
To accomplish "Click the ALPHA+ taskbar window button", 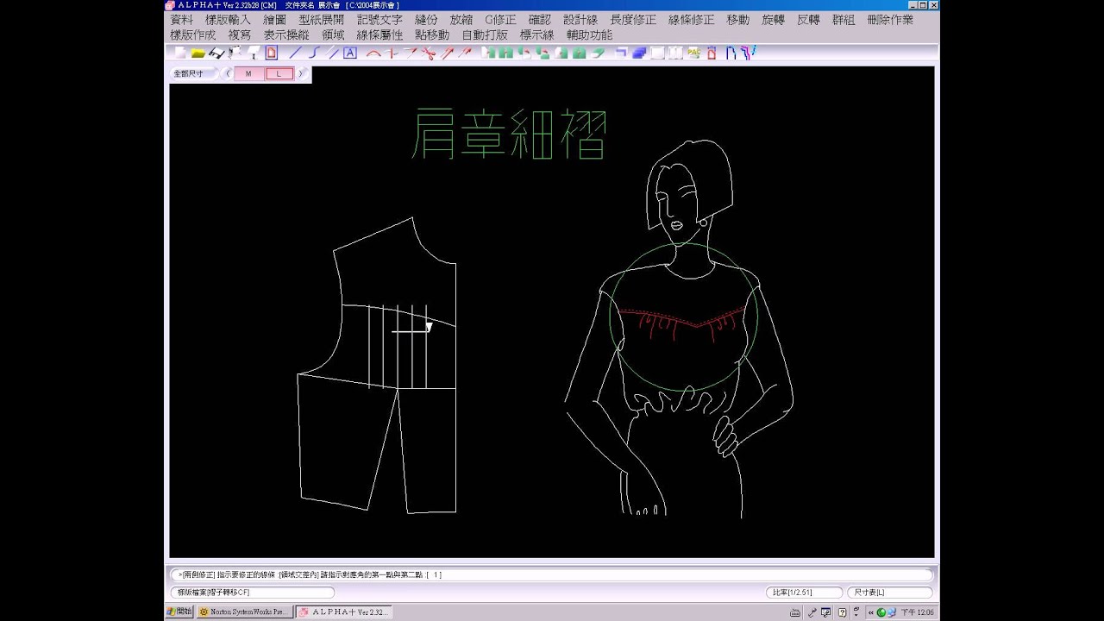I will (x=345, y=612).
